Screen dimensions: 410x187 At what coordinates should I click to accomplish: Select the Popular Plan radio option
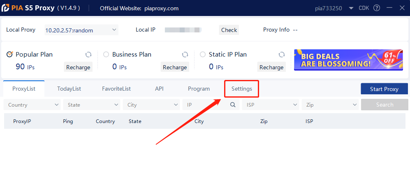coord(10,54)
